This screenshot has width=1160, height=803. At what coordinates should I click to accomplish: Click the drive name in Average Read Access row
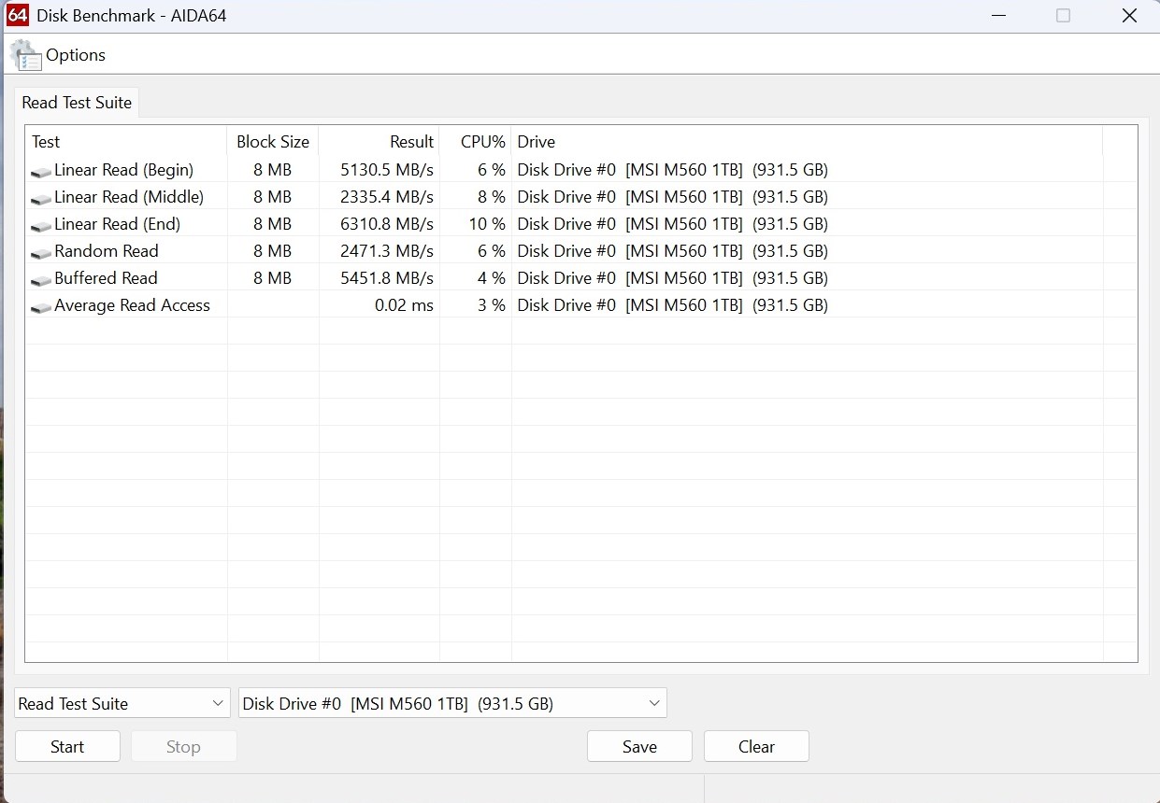coord(672,305)
